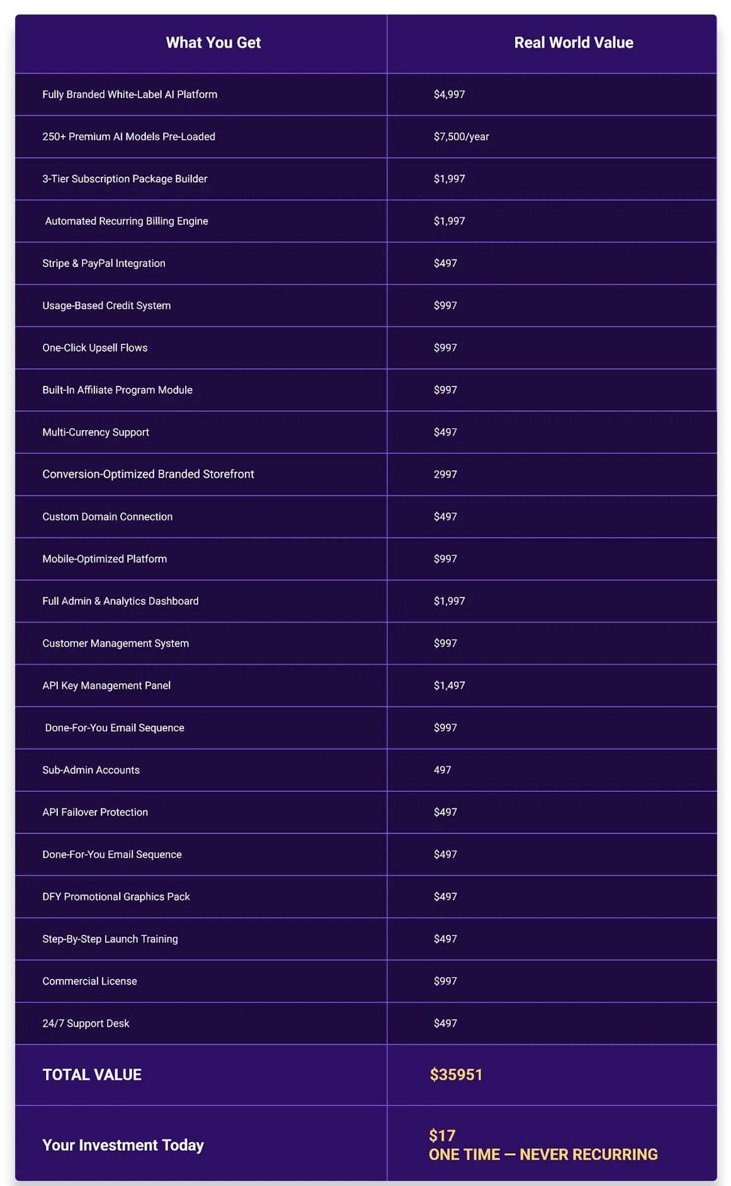
Task: Click on Automated Recurring Billing Engine
Action: (x=127, y=221)
